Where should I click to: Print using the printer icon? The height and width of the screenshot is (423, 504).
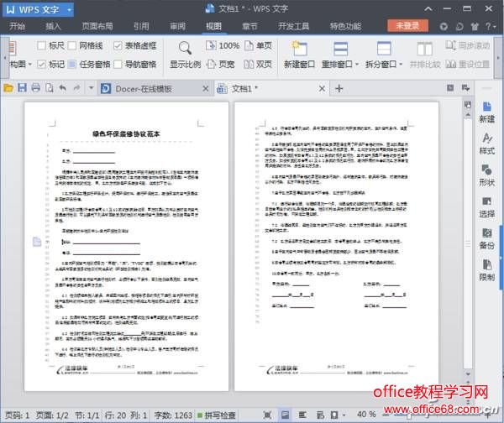point(35,88)
